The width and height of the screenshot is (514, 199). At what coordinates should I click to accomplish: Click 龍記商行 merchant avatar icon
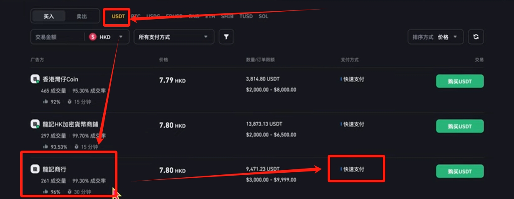click(x=35, y=169)
